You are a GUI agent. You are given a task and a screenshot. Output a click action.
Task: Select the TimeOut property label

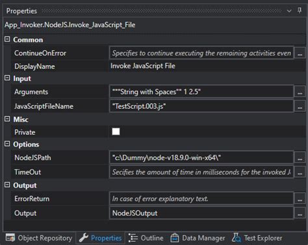point(27,172)
